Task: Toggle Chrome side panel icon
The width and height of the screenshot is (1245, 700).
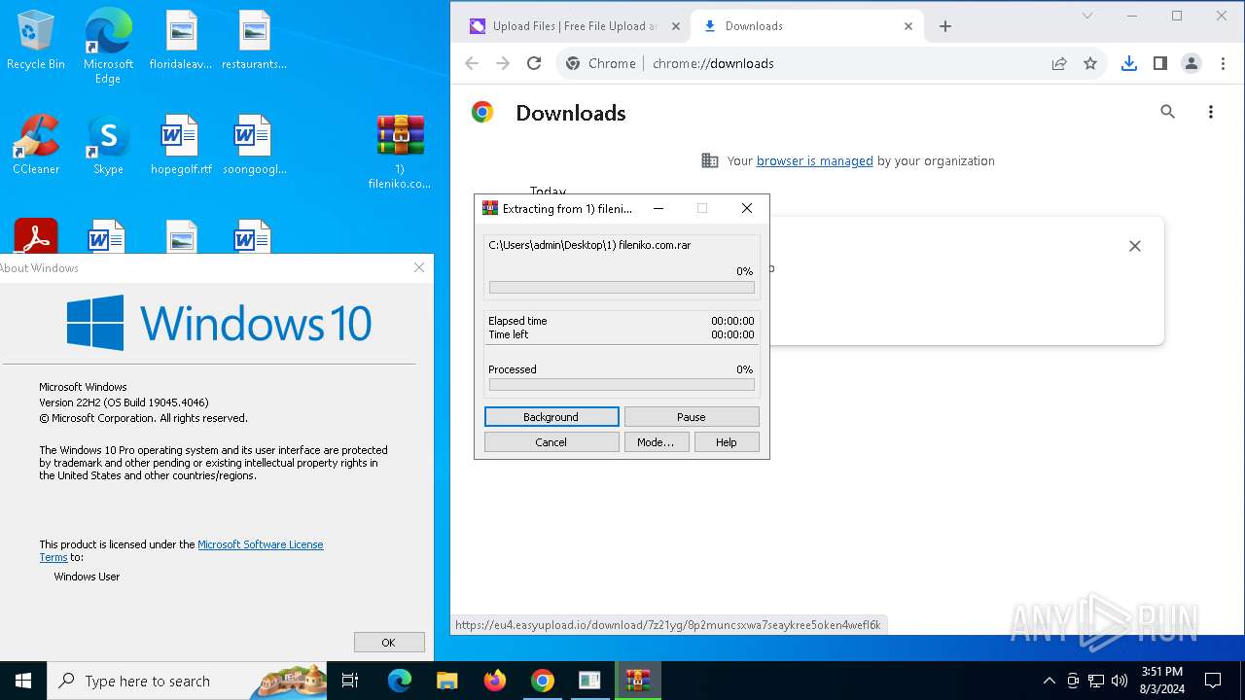Action: tap(1160, 63)
